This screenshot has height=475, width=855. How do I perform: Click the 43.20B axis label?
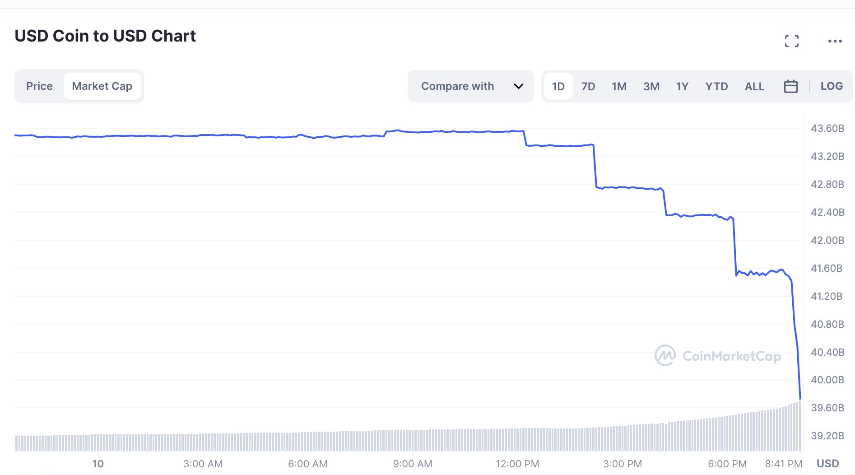pyautogui.click(x=827, y=156)
